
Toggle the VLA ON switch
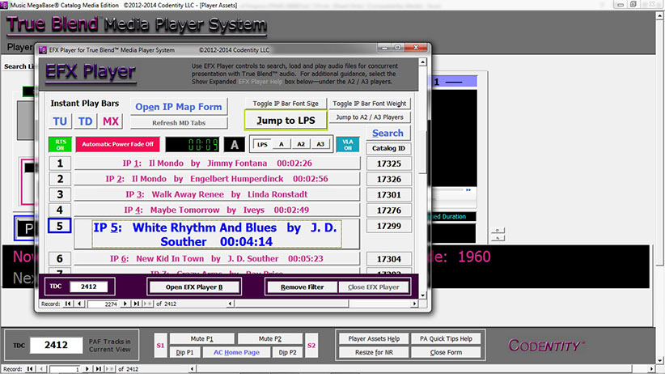point(347,144)
